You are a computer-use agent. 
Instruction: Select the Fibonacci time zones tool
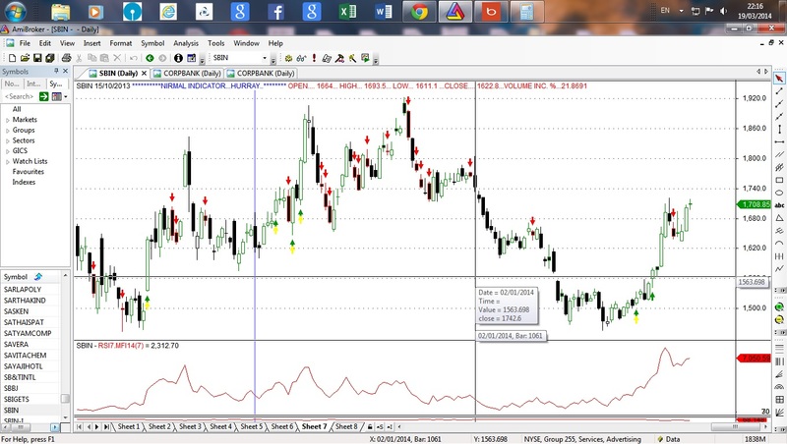779,361
